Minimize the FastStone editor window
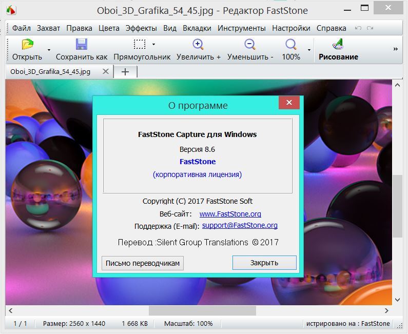The height and width of the screenshot is (334, 408). [x=347, y=10]
